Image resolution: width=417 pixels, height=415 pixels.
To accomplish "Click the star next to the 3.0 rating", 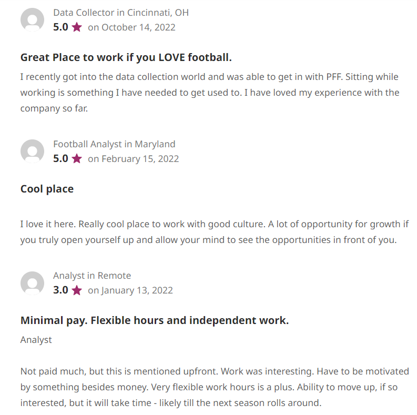I will coord(77,290).
